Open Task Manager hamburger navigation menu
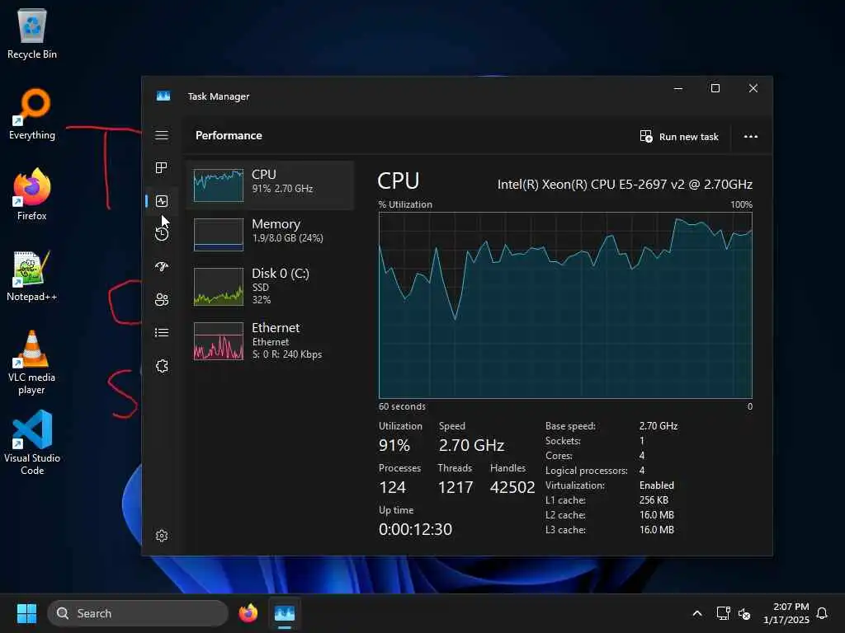The image size is (845, 633). [162, 135]
